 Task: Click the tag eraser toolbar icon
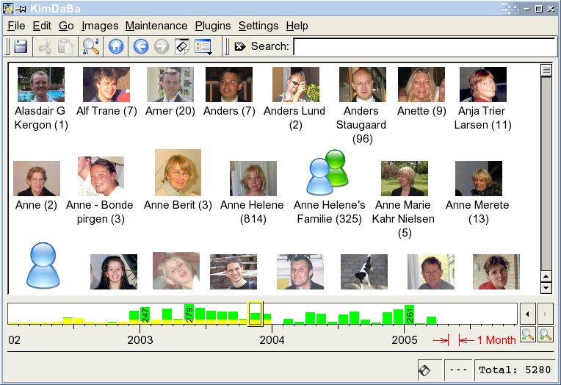pyautogui.click(x=182, y=46)
